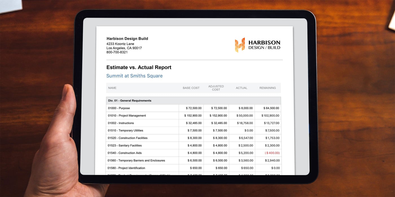Sort the table by the BASE COST header
395x197 pixels.
191,88
